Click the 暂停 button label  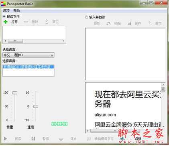(x=46, y=139)
